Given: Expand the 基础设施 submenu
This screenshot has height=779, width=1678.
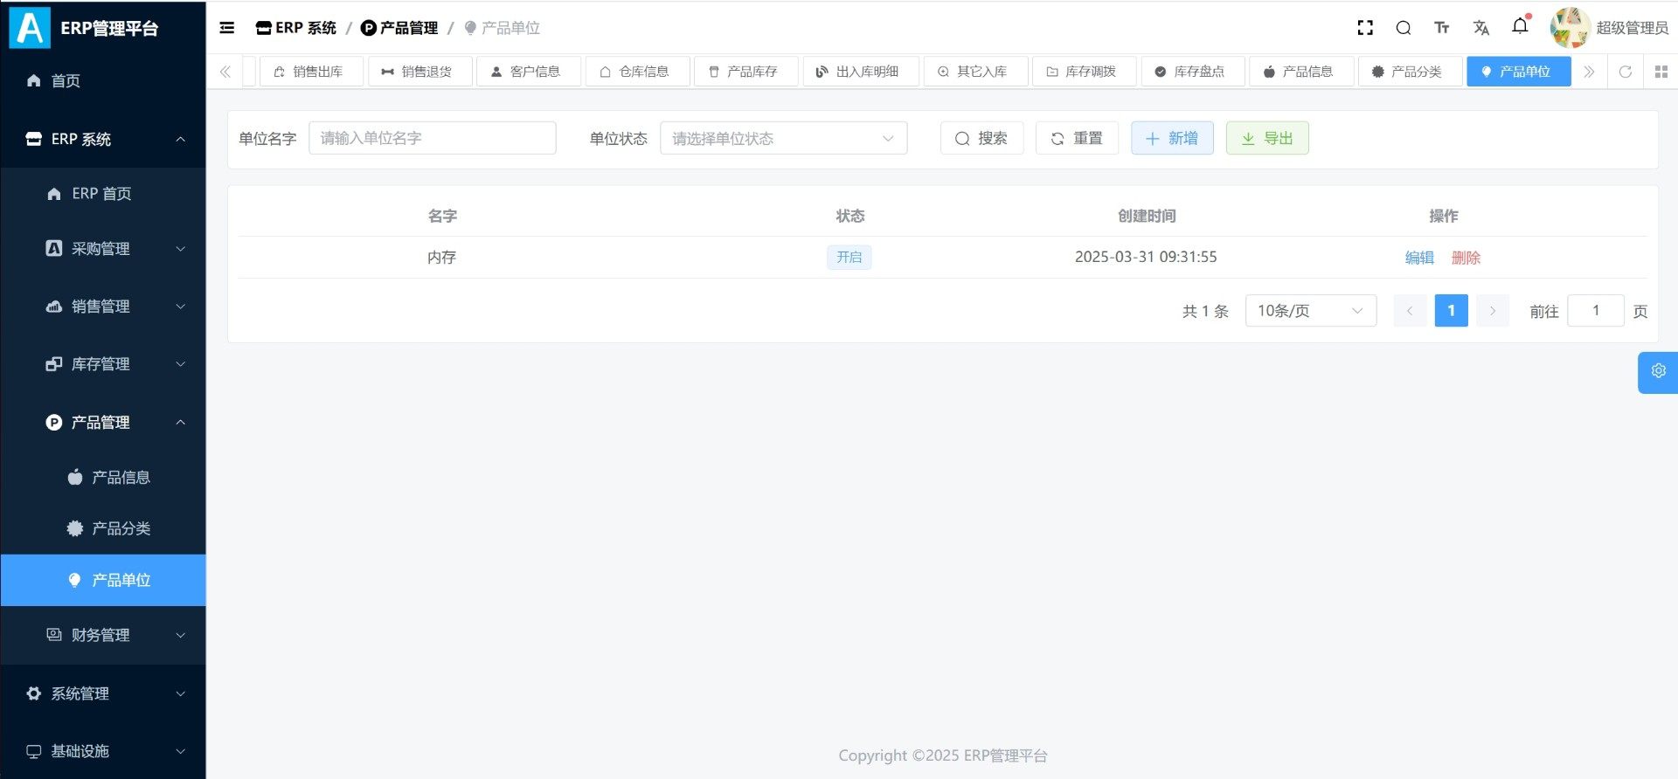Looking at the screenshot, I should 103,751.
